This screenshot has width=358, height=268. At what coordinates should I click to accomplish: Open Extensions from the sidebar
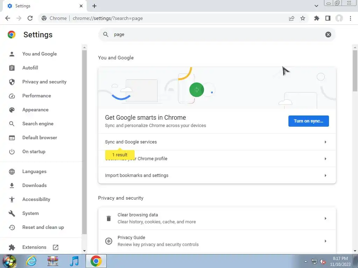pos(34,247)
